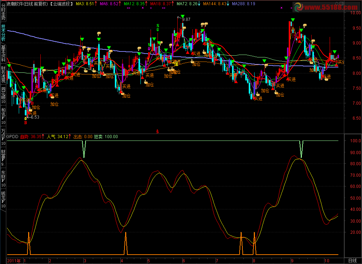Open the 基本资料 sidebar tab

(3, 53)
